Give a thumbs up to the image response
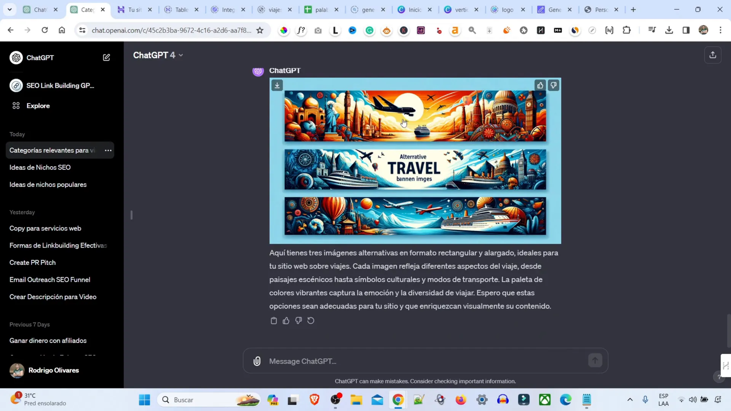 [x=540, y=85]
